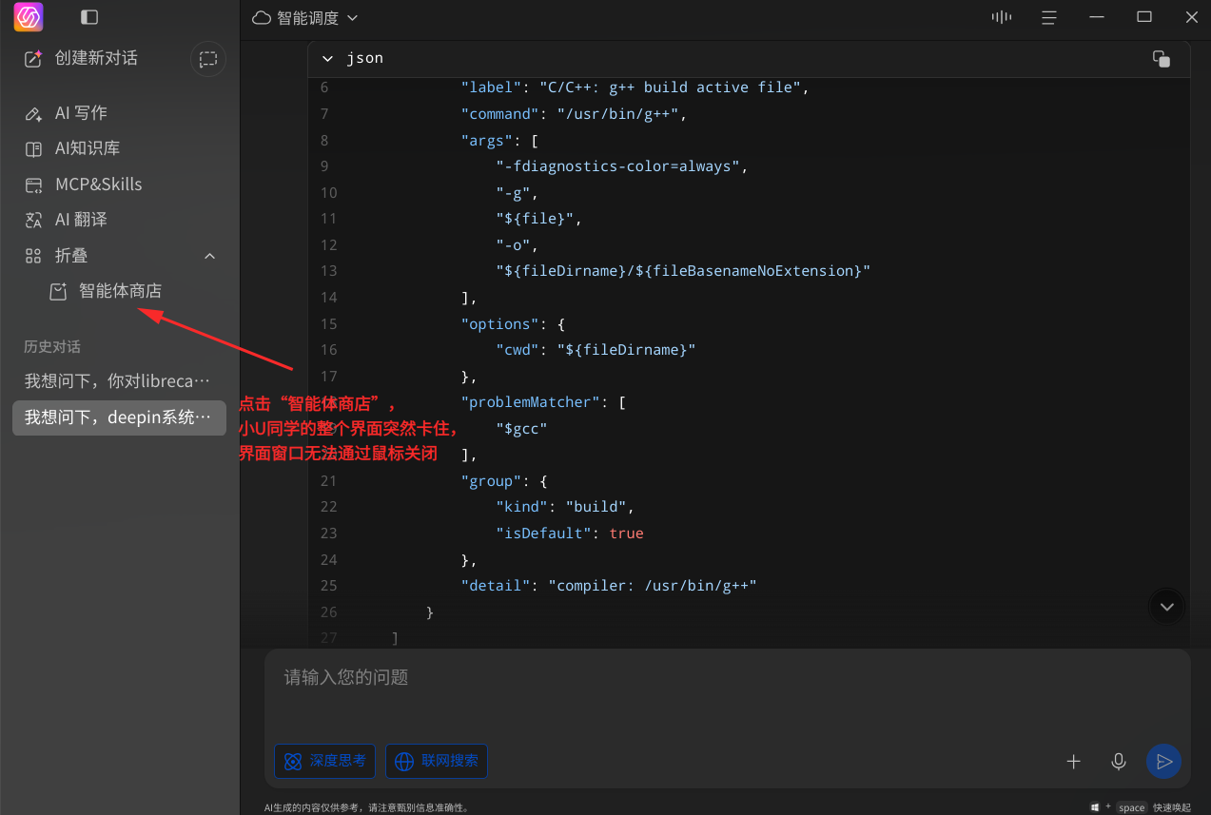Open 智能体商店 entry
Image resolution: width=1211 pixels, height=815 pixels.
coord(120,291)
